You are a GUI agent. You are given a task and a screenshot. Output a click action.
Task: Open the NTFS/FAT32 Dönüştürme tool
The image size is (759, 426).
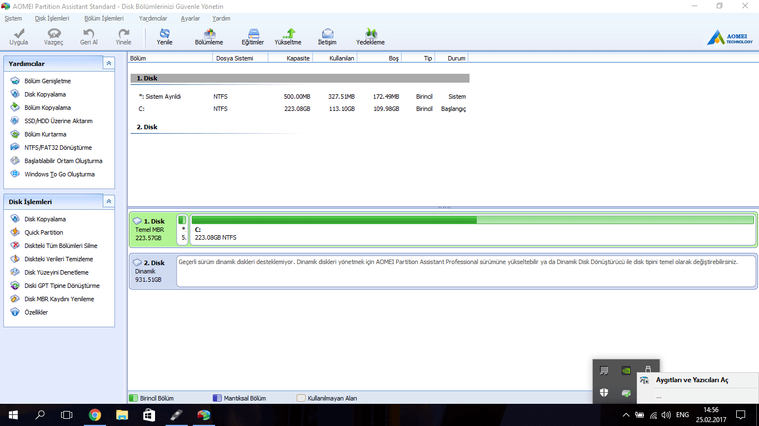(x=58, y=148)
